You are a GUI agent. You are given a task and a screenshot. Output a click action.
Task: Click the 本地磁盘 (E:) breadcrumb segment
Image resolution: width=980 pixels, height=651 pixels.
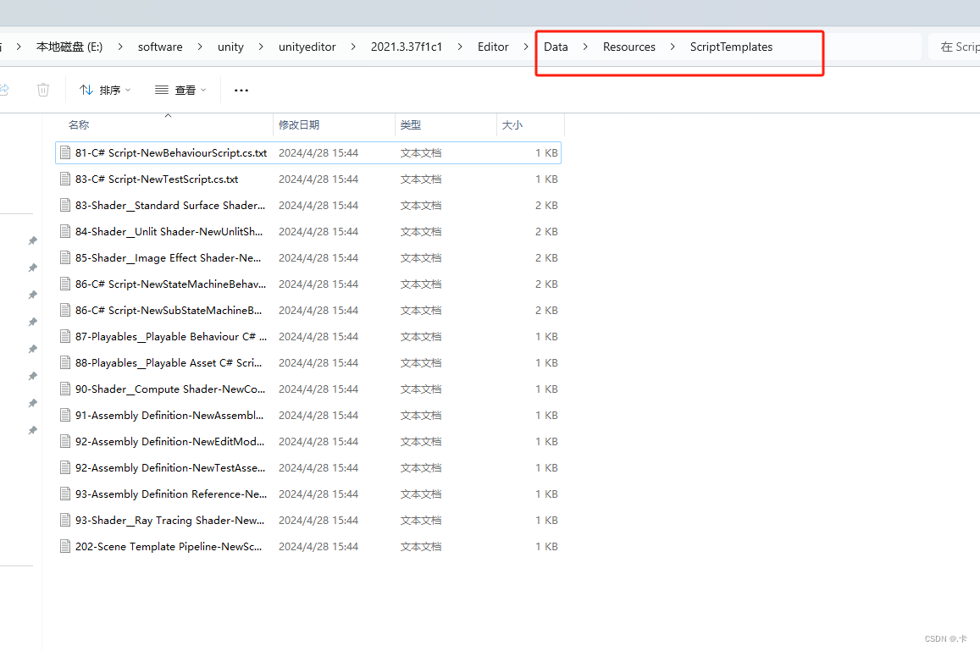(69, 47)
